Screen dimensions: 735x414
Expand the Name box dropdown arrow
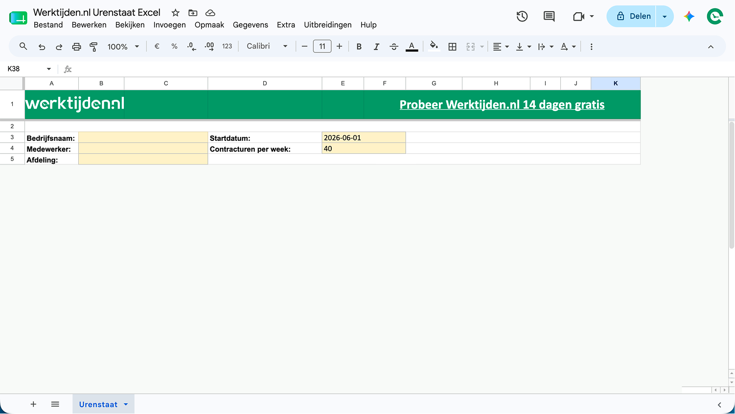point(49,69)
